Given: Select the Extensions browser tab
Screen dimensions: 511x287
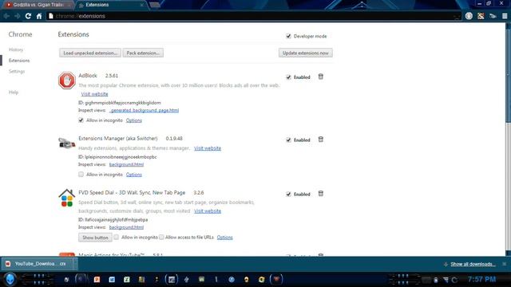Looking at the screenshot, I should point(111,5).
